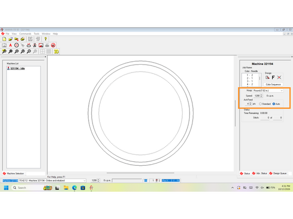The height and width of the screenshot is (219, 293).
Task: Click the Open design folder icon with blue arrow
Action: [x=10, y=39]
